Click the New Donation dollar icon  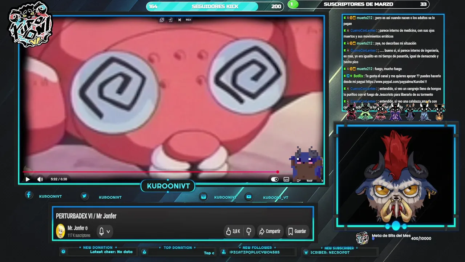pyautogui.click(x=63, y=251)
